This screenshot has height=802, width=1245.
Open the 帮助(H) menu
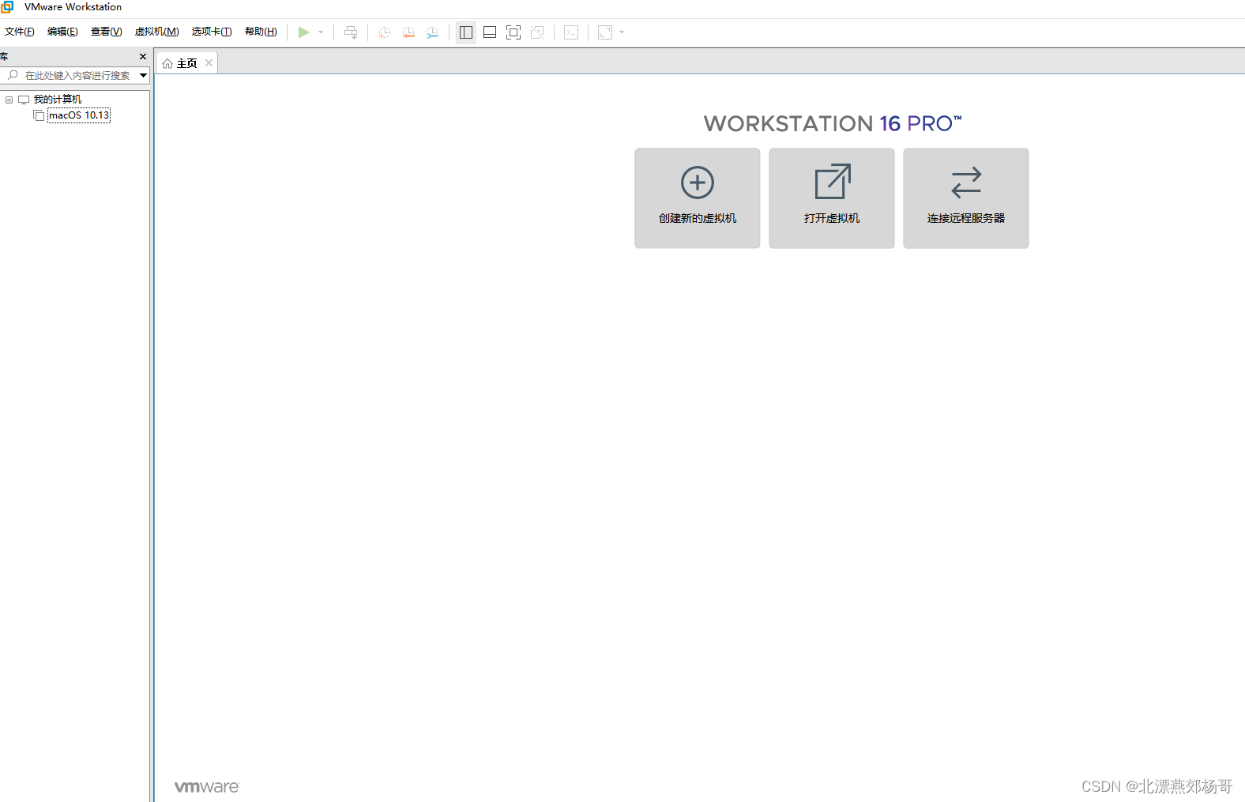[x=261, y=32]
